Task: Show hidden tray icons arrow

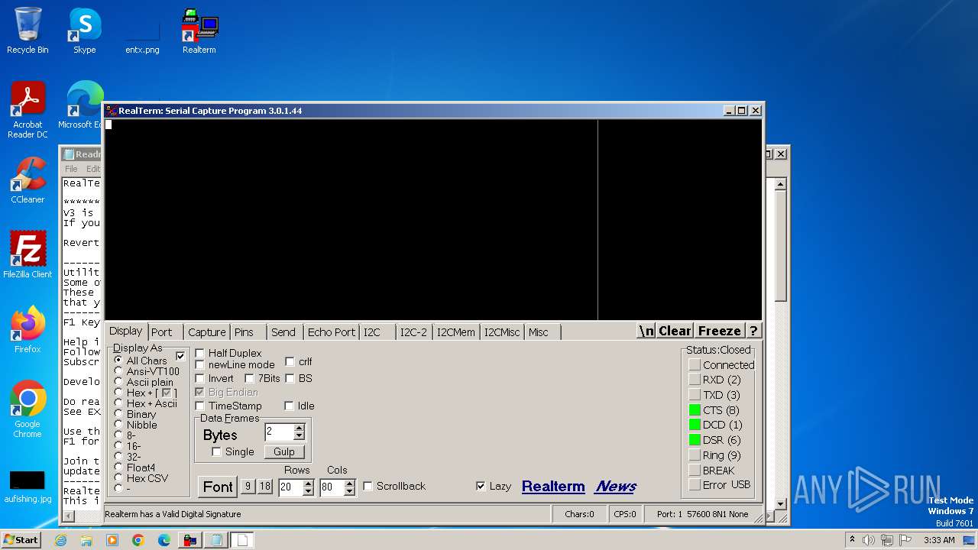Action: (852, 540)
